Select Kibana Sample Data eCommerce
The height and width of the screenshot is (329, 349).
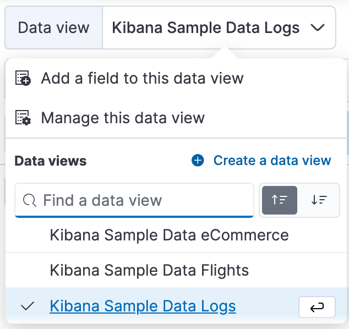pos(169,235)
